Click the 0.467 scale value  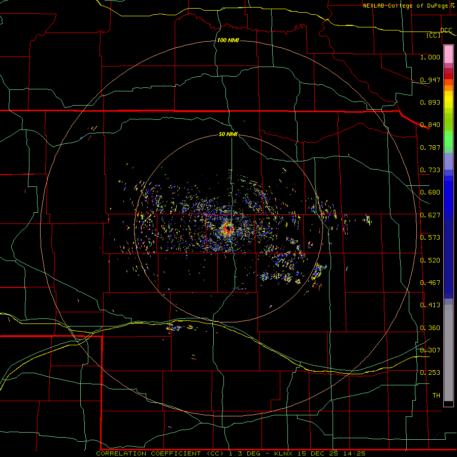pos(430,283)
